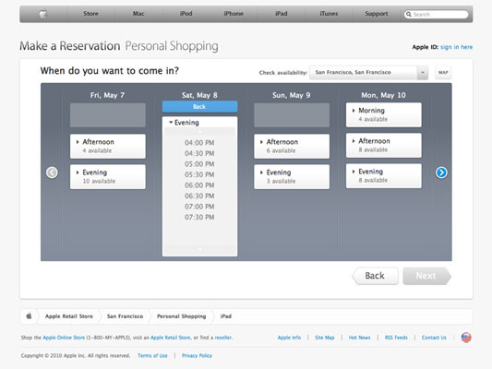Go to previous dates with left arrow
This screenshot has width=492, height=369.
tap(52, 173)
